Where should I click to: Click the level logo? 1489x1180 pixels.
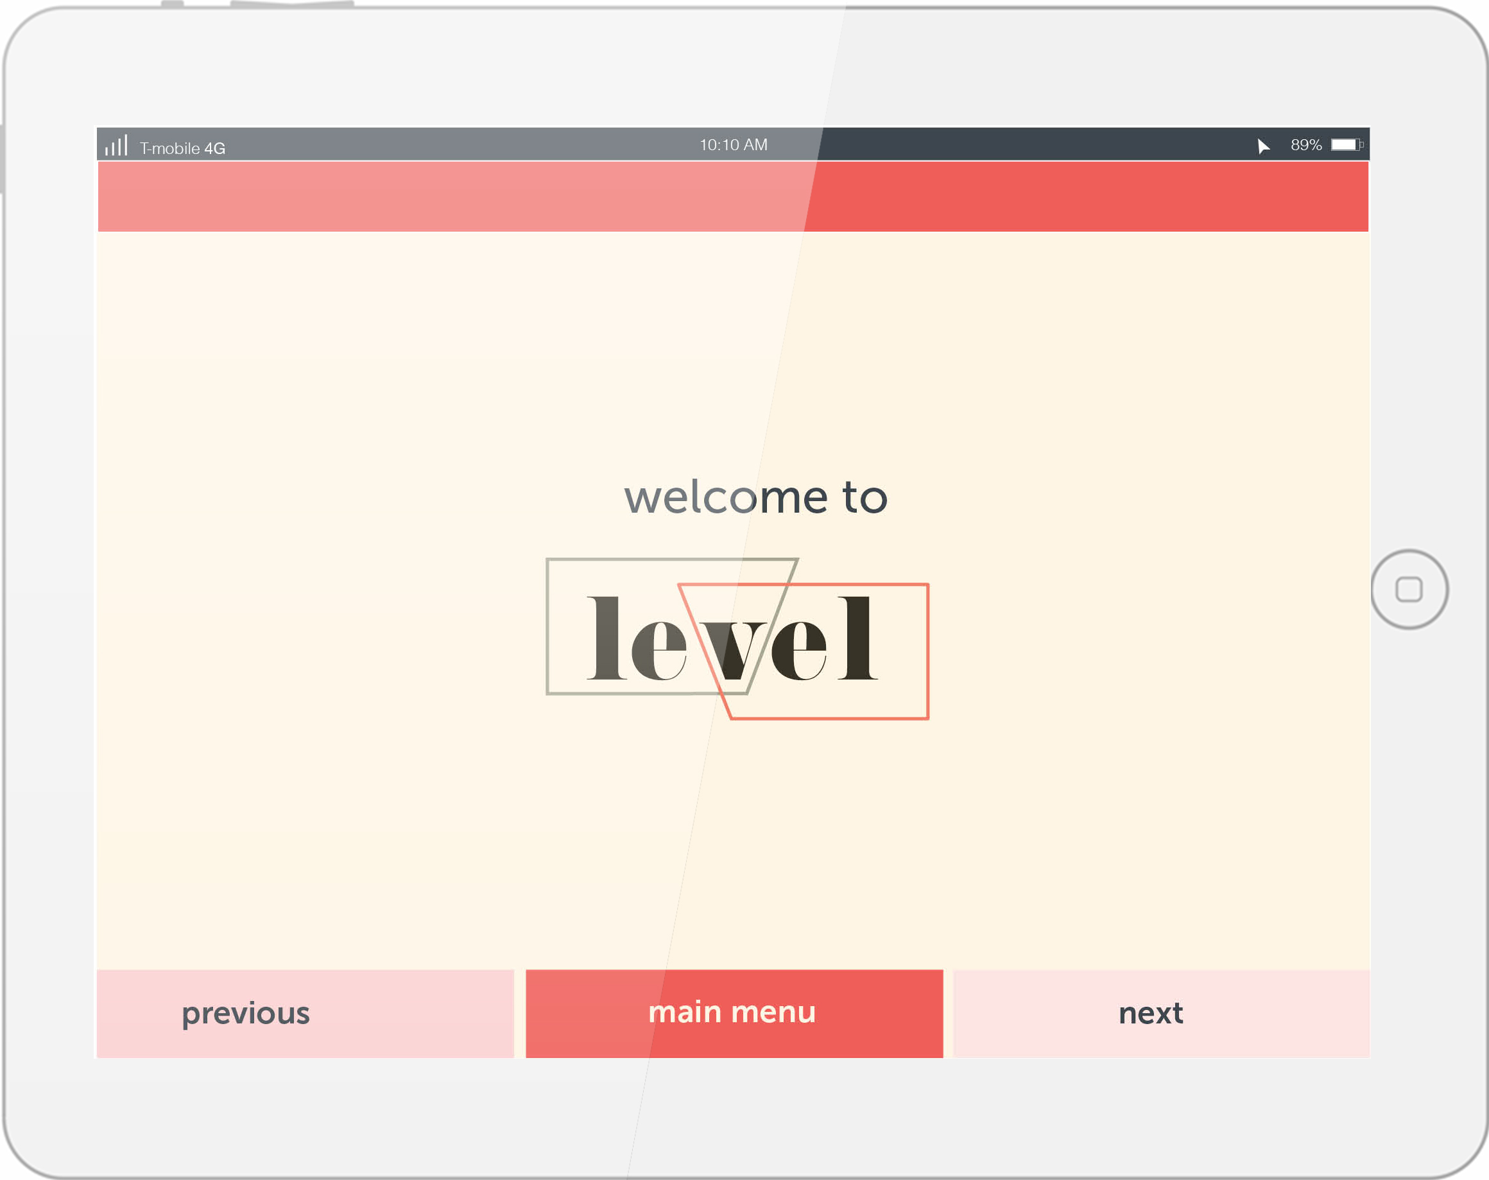point(737,638)
